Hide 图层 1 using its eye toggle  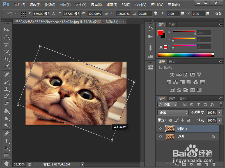tap(160, 129)
